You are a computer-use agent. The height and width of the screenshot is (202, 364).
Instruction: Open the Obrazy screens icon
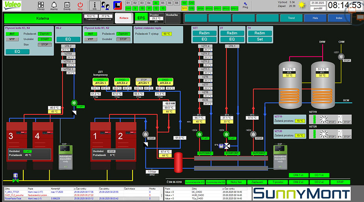click(41, 6)
